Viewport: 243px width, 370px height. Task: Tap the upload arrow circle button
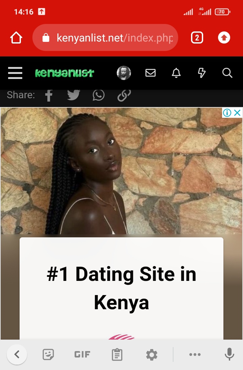coord(224,38)
